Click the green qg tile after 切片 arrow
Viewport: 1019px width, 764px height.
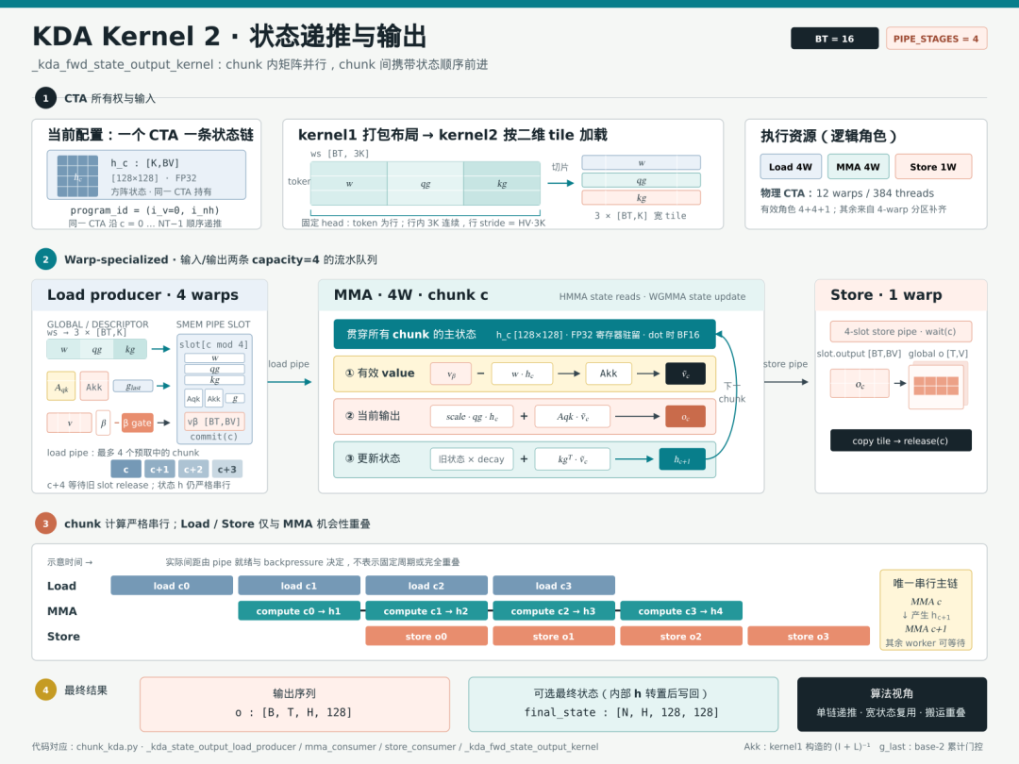pos(642,180)
